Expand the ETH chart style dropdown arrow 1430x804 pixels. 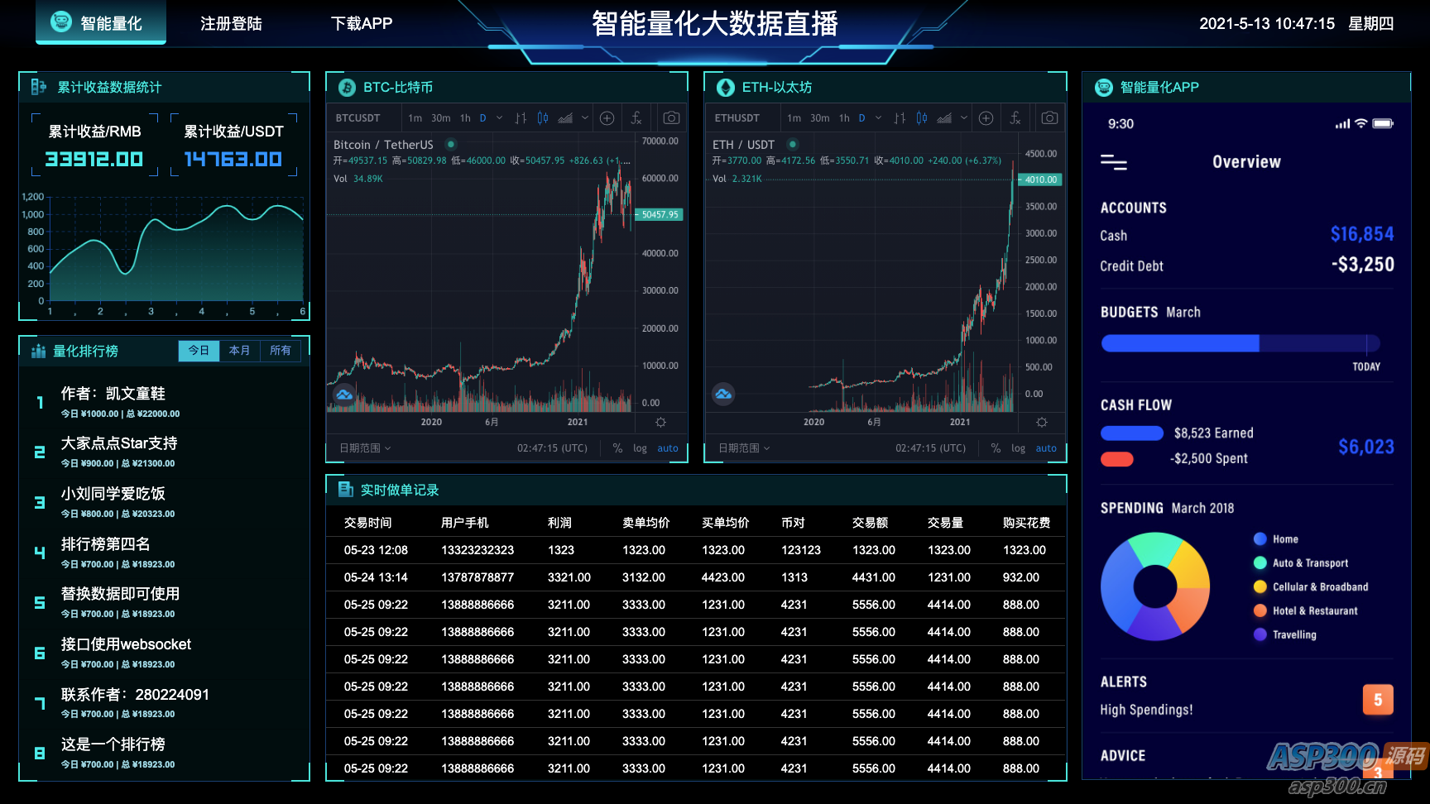pyautogui.click(x=964, y=118)
